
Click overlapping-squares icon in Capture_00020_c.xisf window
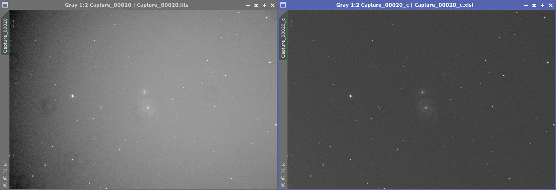[283, 177]
